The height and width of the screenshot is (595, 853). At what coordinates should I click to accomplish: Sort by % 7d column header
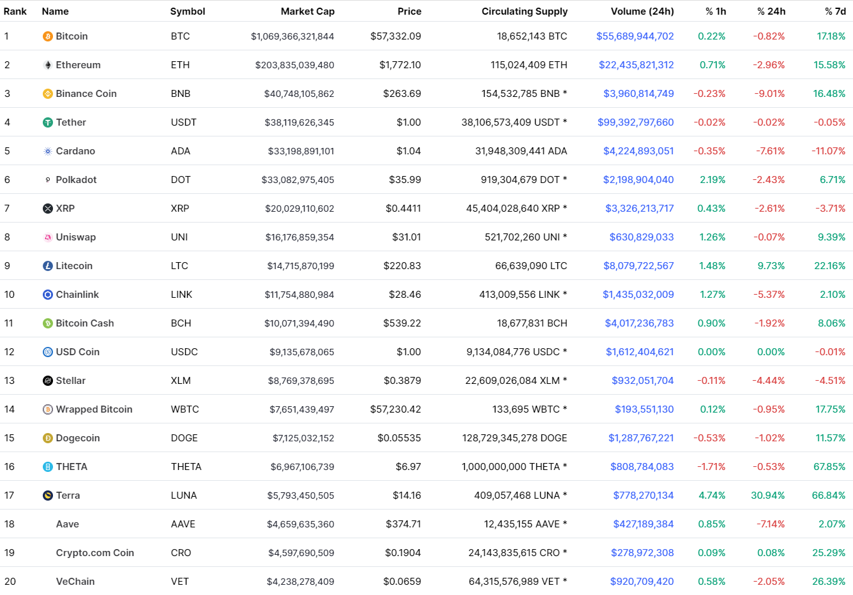(835, 11)
